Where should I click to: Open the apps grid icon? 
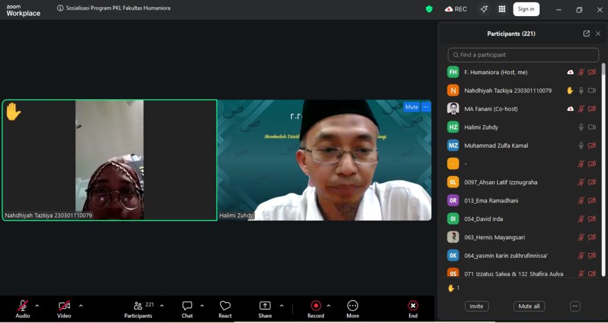click(502, 9)
